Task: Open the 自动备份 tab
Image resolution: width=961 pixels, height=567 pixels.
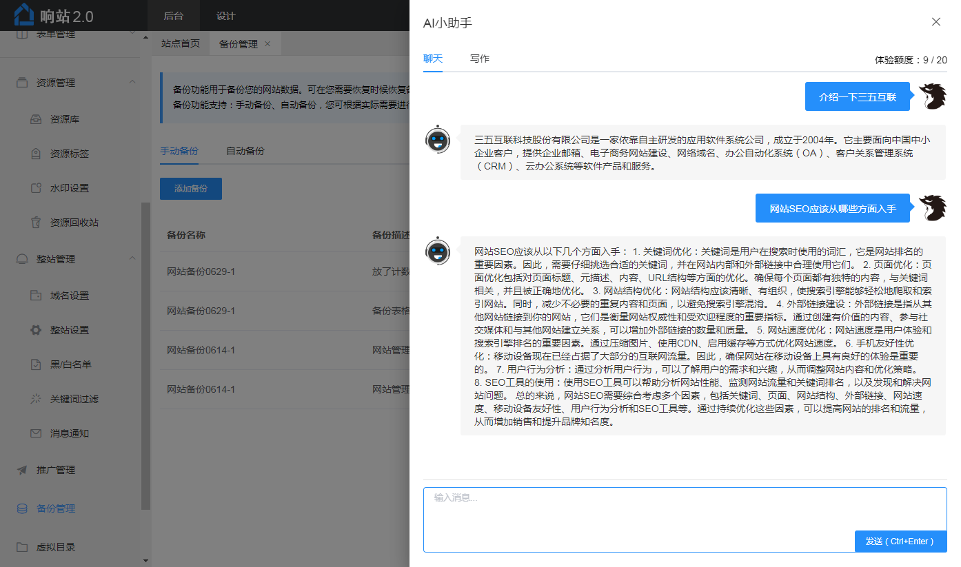Action: [x=245, y=151]
